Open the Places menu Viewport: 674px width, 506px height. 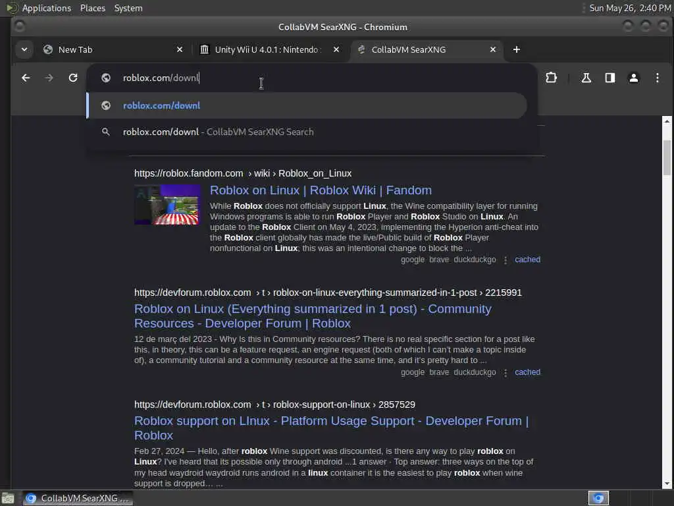(93, 8)
